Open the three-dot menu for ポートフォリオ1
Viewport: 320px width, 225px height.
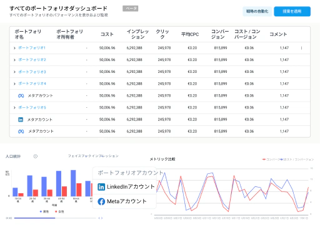pos(301,48)
